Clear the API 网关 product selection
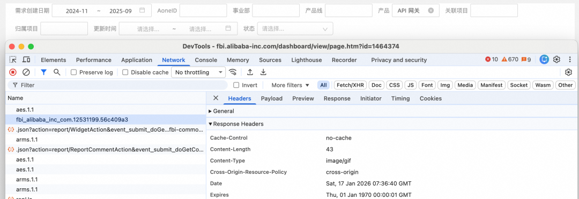Image resolution: width=579 pixels, height=199 pixels. (430, 11)
